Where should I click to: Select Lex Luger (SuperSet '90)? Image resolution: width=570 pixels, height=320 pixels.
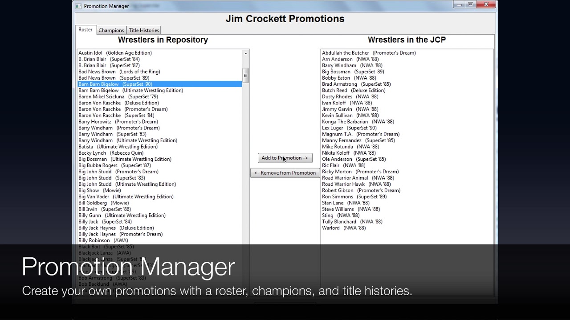(x=407, y=128)
